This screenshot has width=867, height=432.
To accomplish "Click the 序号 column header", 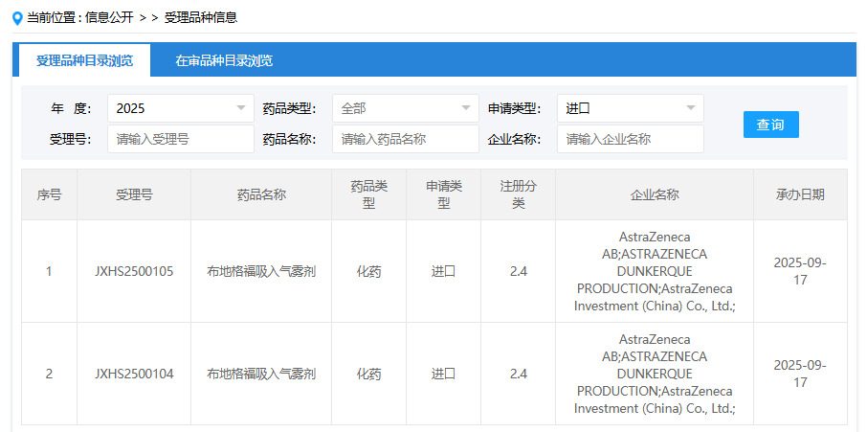I will 49,194.
